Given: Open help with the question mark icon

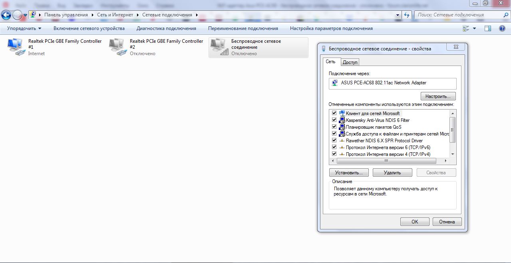Looking at the screenshot, I should (x=502, y=28).
